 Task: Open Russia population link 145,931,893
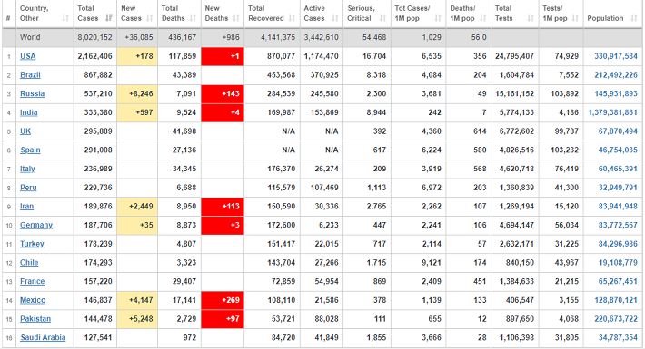[616, 93]
